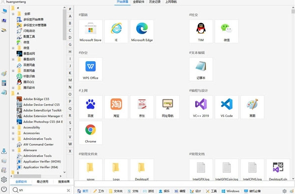This screenshot has height=194, width=295.
Task: Select the 工具 category tab
Action: tap(211, 191)
